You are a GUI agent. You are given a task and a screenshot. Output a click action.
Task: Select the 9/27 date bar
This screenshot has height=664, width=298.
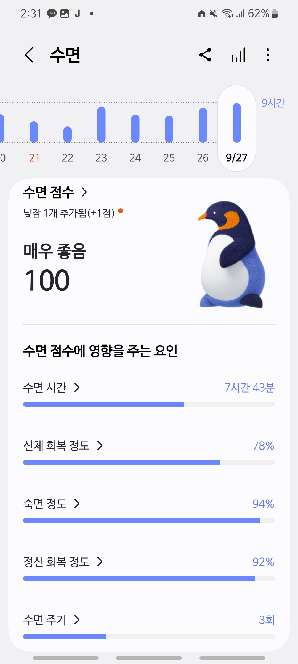click(x=236, y=129)
